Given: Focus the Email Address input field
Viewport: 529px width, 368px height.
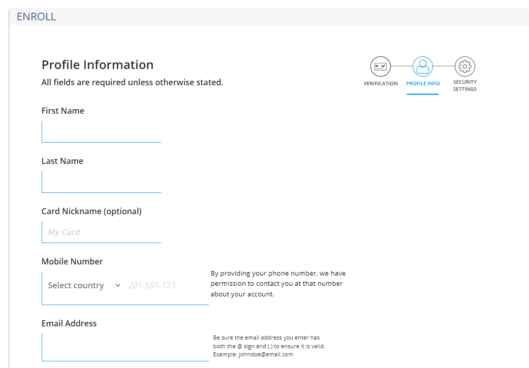Looking at the screenshot, I should pos(125,347).
